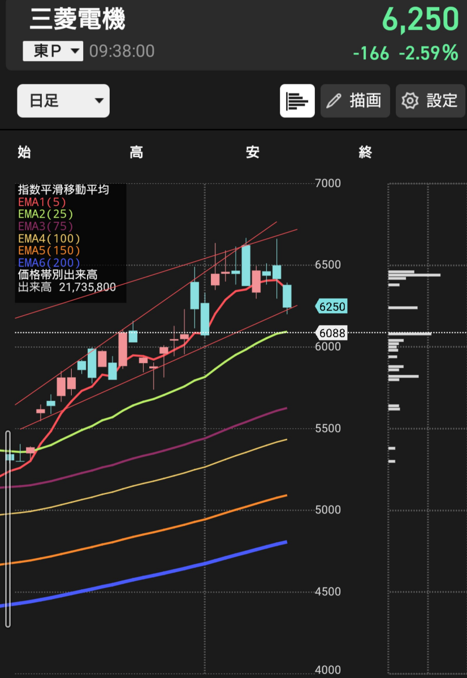Click the 6000 price axis label
The height and width of the screenshot is (678, 467).
pyautogui.click(x=328, y=346)
